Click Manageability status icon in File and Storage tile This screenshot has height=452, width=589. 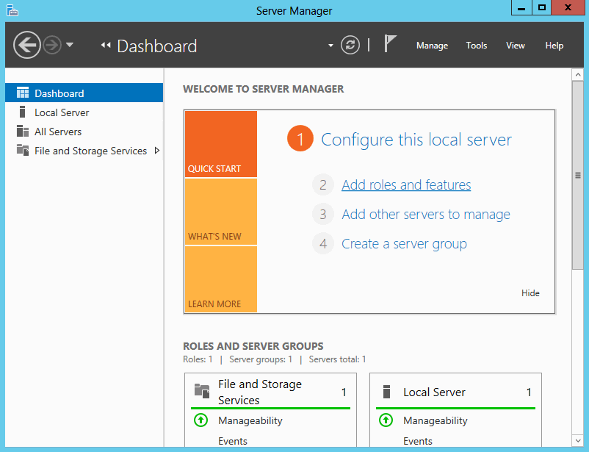click(x=200, y=420)
